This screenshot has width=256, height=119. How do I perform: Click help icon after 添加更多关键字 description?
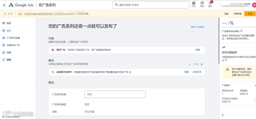click(x=130, y=72)
